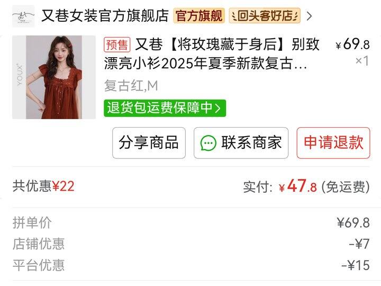Tap the 官方旗舰 badge
Image resolution: width=381 pixels, height=286 pixels.
[199, 16]
